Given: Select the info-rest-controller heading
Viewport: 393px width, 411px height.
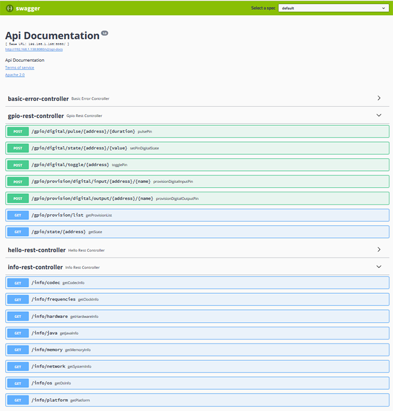Looking at the screenshot, I should (35, 267).
